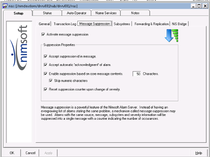Open the Auto-Operator tab
Screen dimensions: 210x157
(77, 13)
